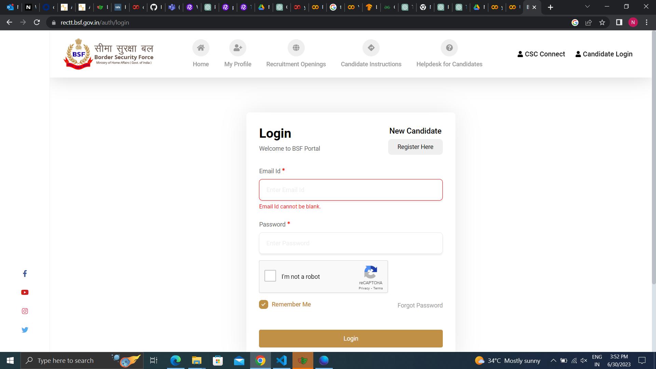Click the YouTube icon in sidebar
The width and height of the screenshot is (656, 369).
click(x=25, y=292)
